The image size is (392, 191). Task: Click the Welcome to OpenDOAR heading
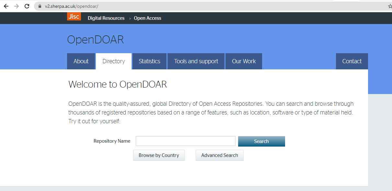coord(118,85)
